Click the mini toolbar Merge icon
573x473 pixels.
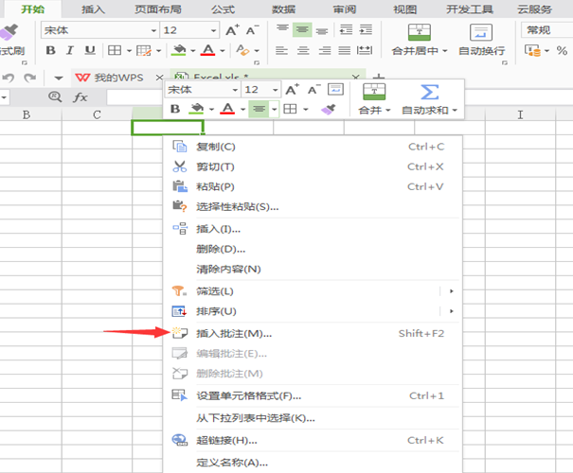coord(374,92)
